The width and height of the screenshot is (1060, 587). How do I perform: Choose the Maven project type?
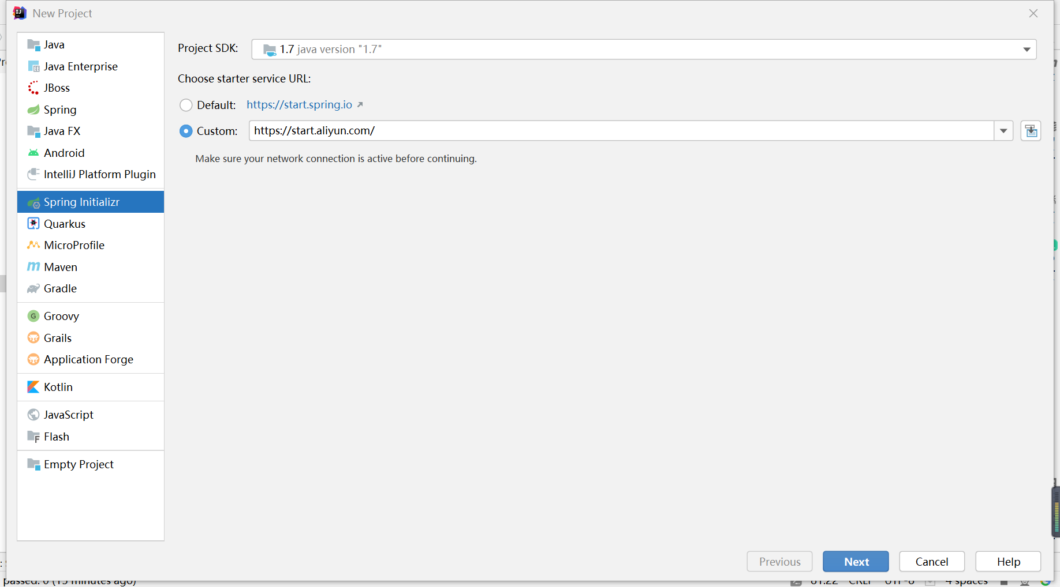click(60, 267)
